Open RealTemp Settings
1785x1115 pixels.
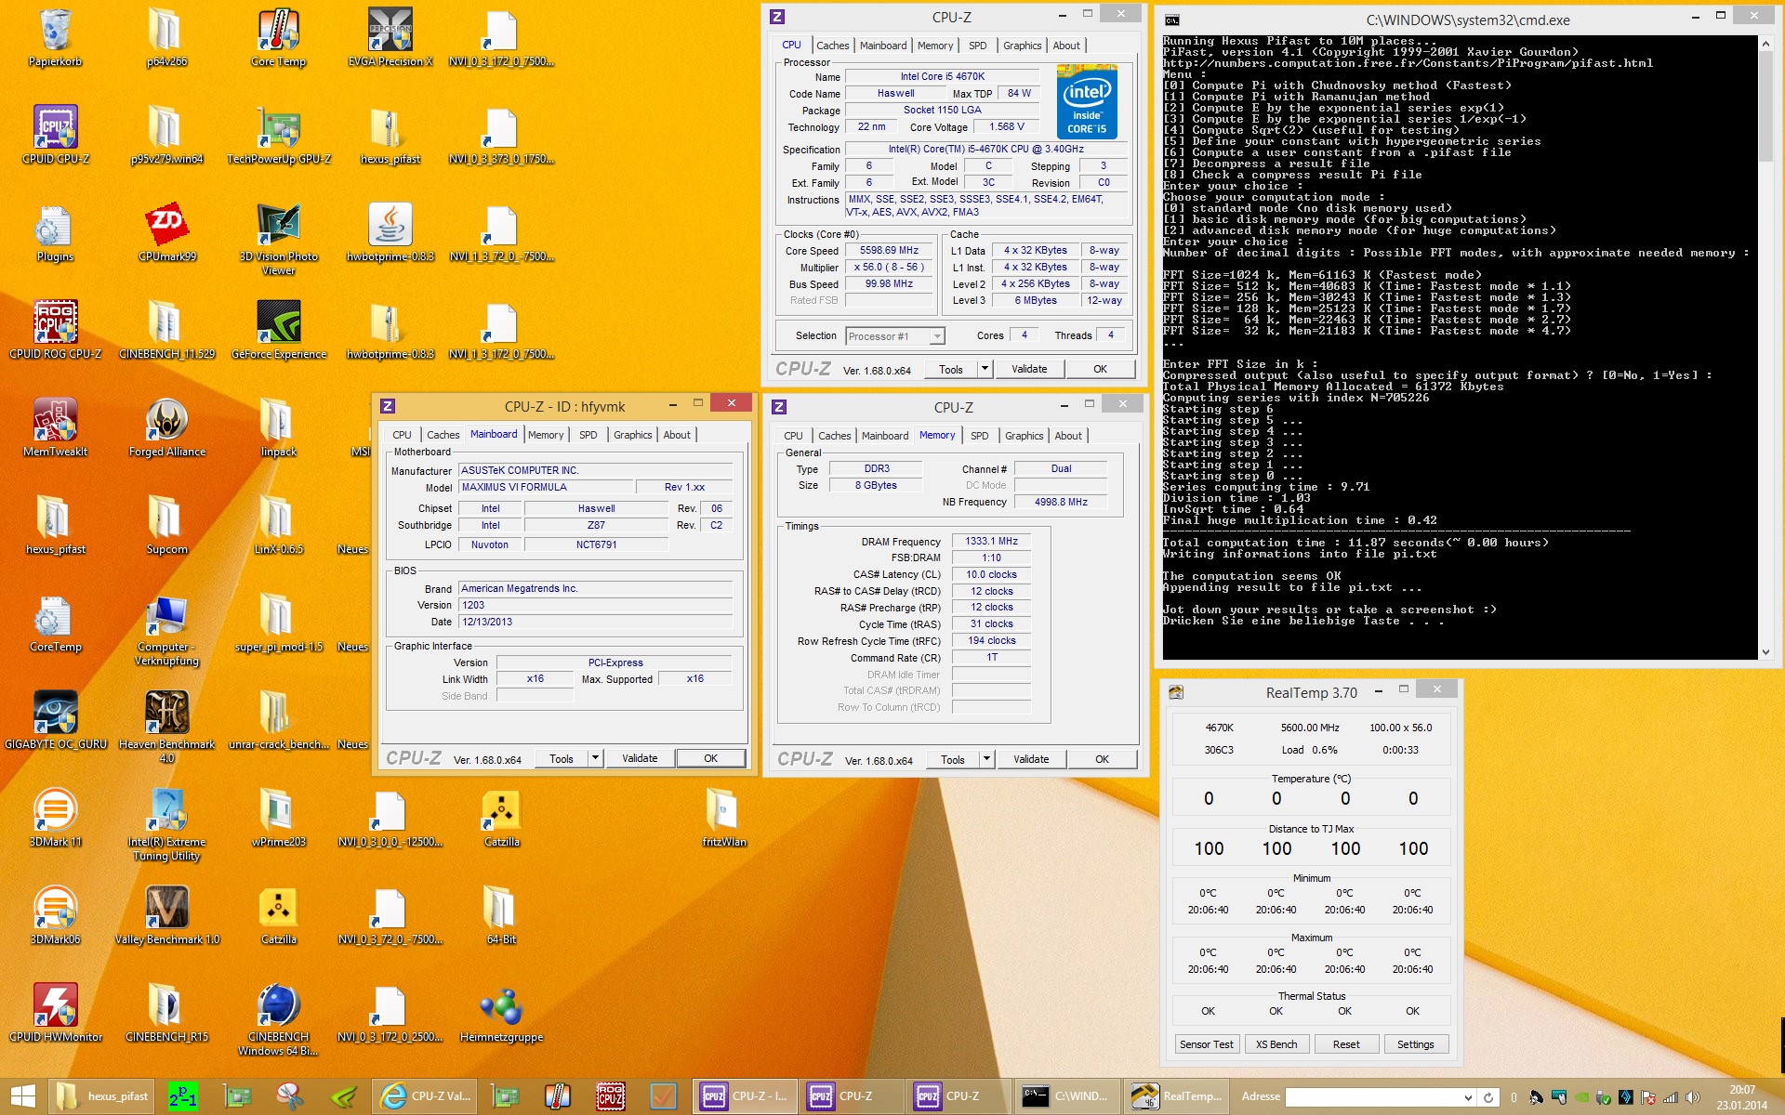coord(1415,1044)
